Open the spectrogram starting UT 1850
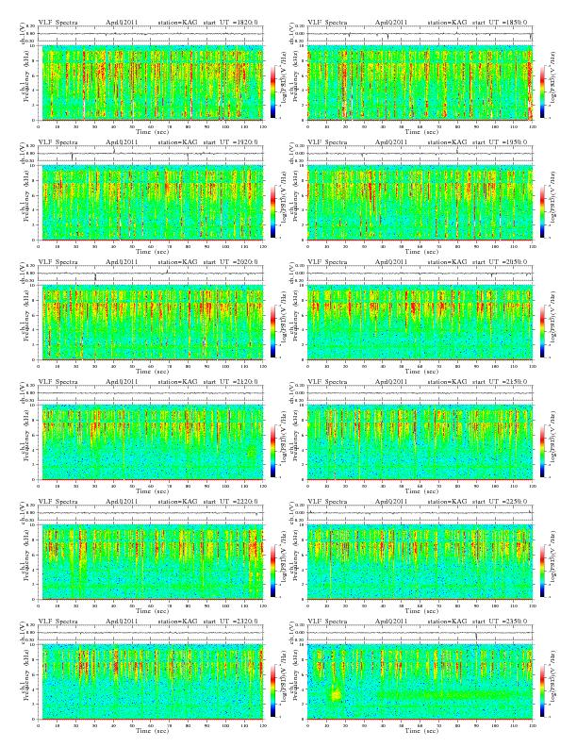Image resolution: width=577 pixels, height=747 pixels. (420, 83)
